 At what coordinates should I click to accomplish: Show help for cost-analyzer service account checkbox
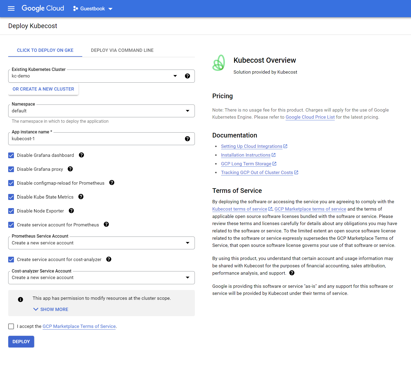(x=109, y=259)
